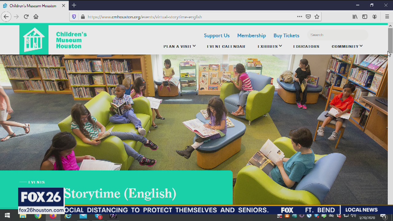Image resolution: width=393 pixels, height=221 pixels.
Task: Click the padlock site security icon
Action: pyautogui.click(x=83, y=17)
